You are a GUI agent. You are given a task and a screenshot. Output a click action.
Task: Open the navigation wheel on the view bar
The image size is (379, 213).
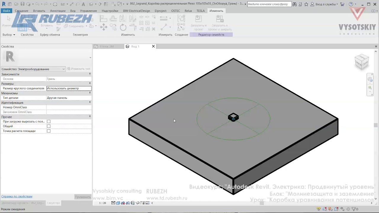[x=370, y=79]
